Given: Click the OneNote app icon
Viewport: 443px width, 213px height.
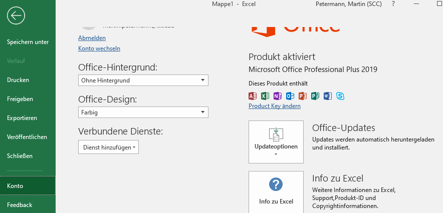Looking at the screenshot, I should pos(278,96).
